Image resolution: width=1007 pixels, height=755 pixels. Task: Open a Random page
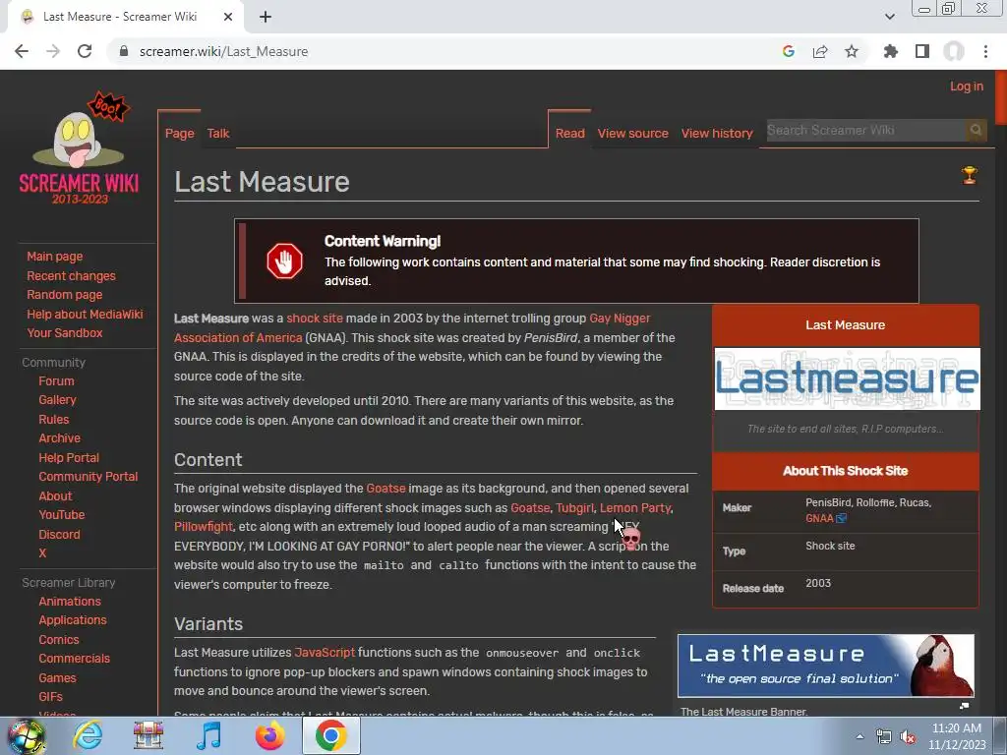(64, 295)
